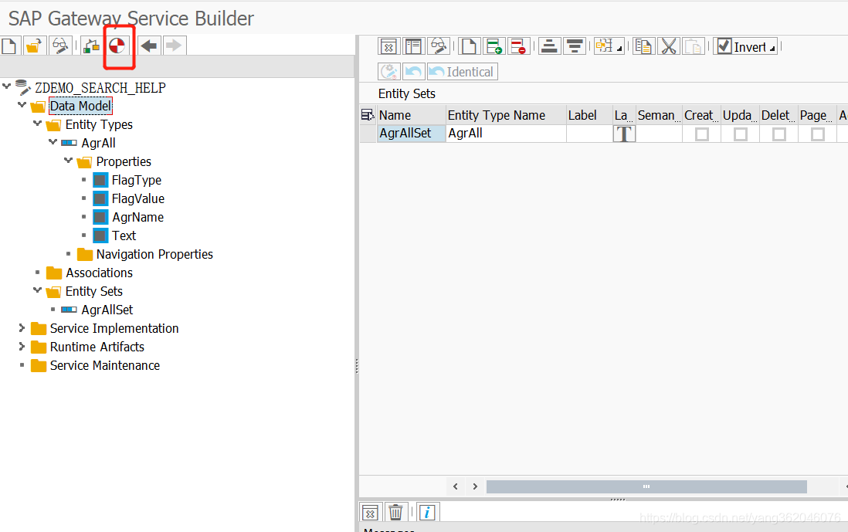Image resolution: width=848 pixels, height=532 pixels.
Task: Expand the Service Implementation folder
Action: tap(22, 327)
